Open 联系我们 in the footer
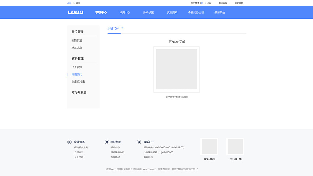 tap(148, 157)
